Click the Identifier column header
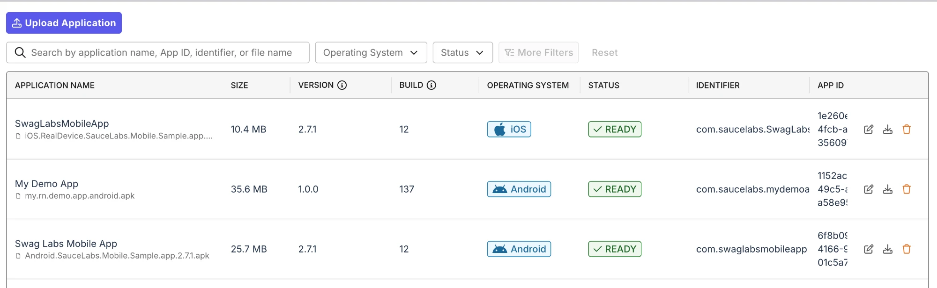The image size is (937, 288). coord(718,85)
